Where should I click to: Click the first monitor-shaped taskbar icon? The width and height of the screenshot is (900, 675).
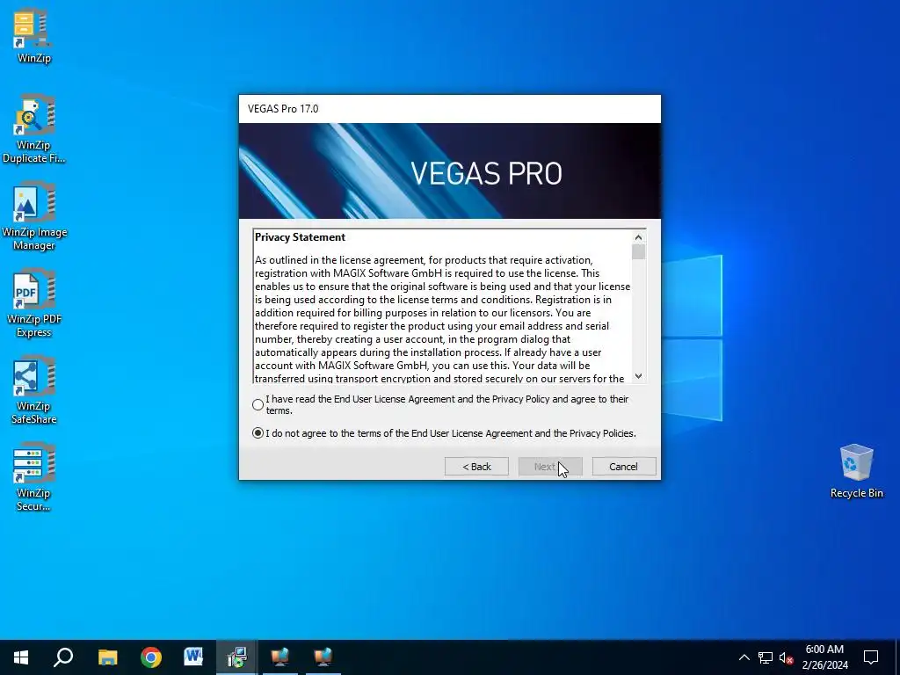280,657
